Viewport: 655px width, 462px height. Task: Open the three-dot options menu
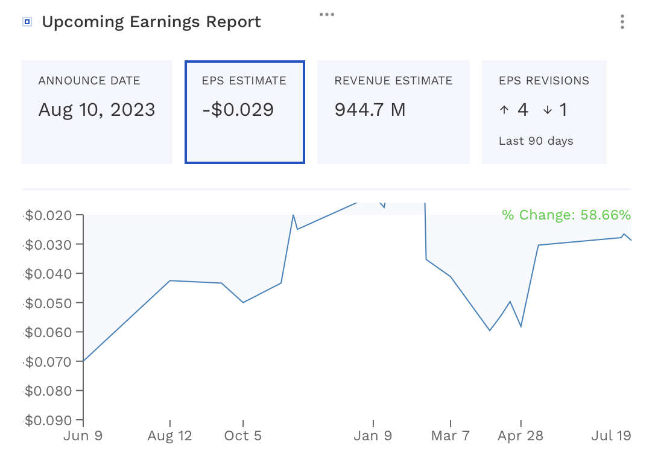tap(327, 13)
